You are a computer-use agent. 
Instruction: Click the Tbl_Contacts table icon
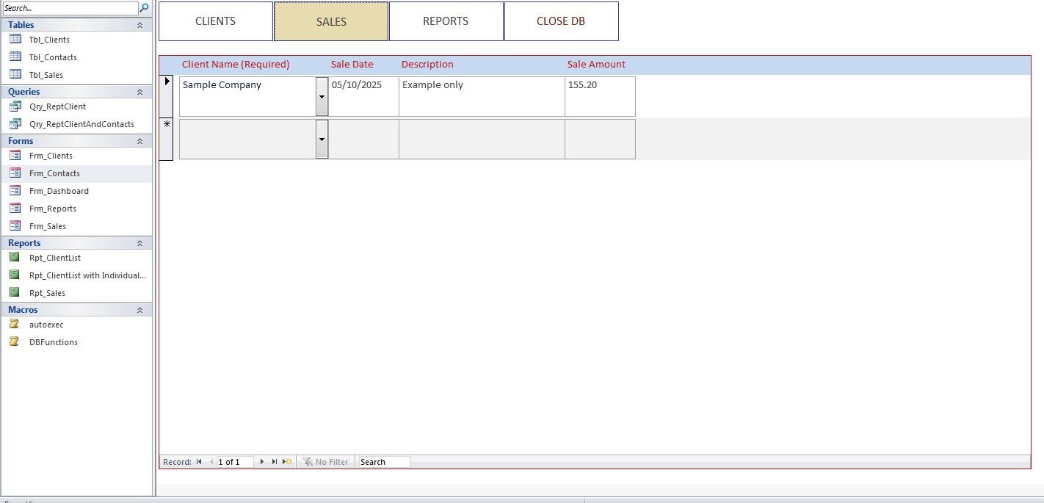pyautogui.click(x=15, y=57)
